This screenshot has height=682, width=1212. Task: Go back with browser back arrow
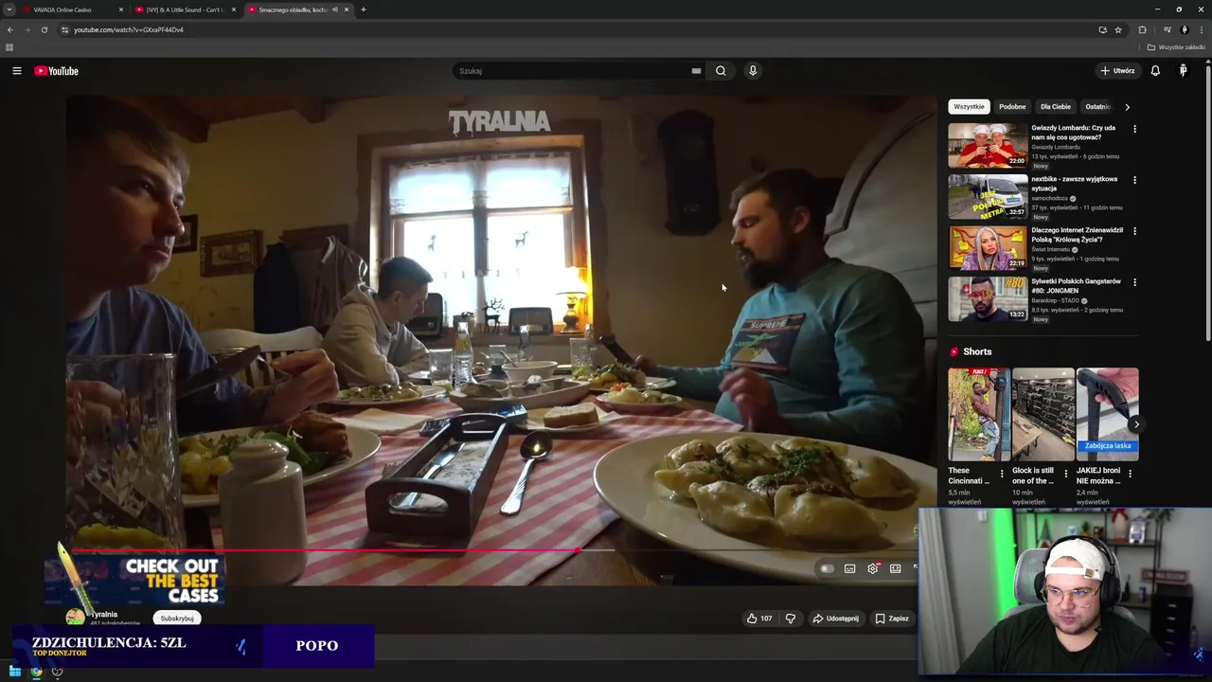coord(10,29)
